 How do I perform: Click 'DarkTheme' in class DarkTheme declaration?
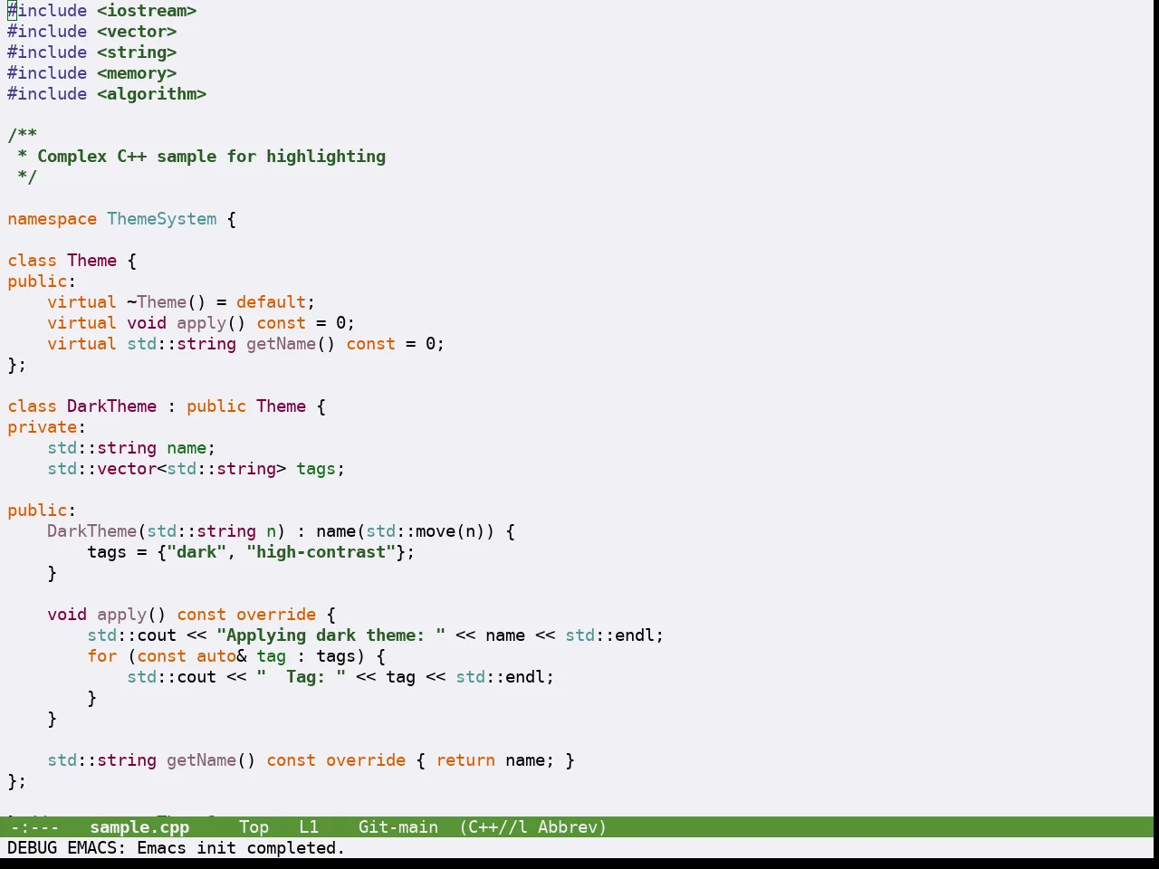tap(111, 406)
